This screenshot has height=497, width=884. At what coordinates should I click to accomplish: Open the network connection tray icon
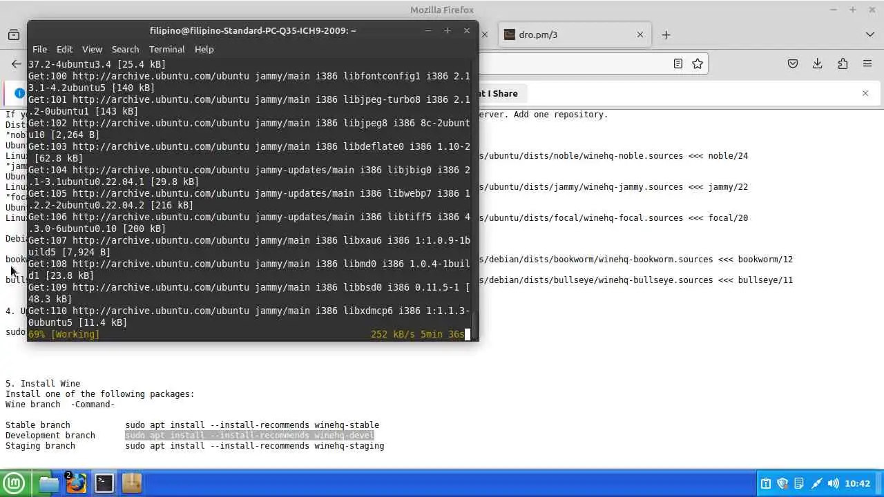coord(816,484)
